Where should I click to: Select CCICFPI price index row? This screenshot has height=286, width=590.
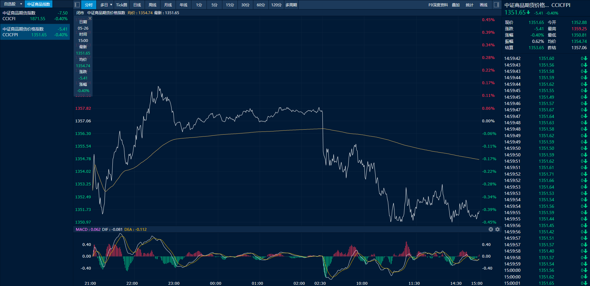point(35,32)
